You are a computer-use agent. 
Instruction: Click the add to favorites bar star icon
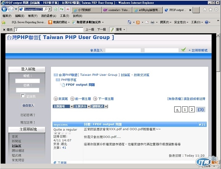(x=4, y=22)
